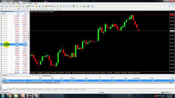The image size is (175, 98).
Task: Open the Tools menu
Action: click(x=24, y=4)
